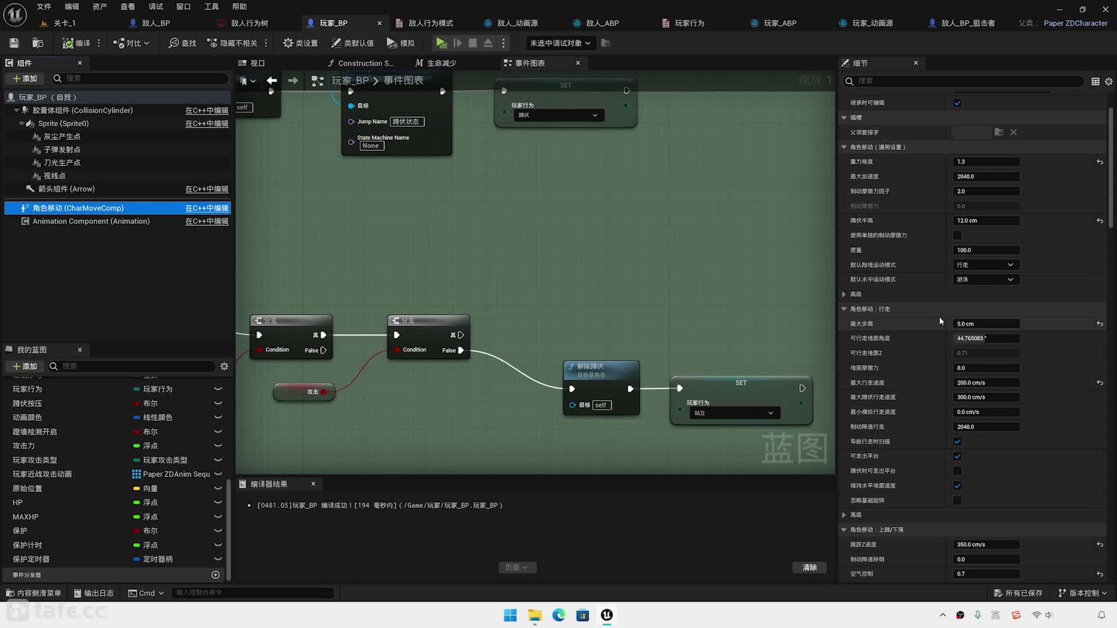Collapse 角色移动（通用设置）section
The width and height of the screenshot is (1117, 628).
click(844, 147)
